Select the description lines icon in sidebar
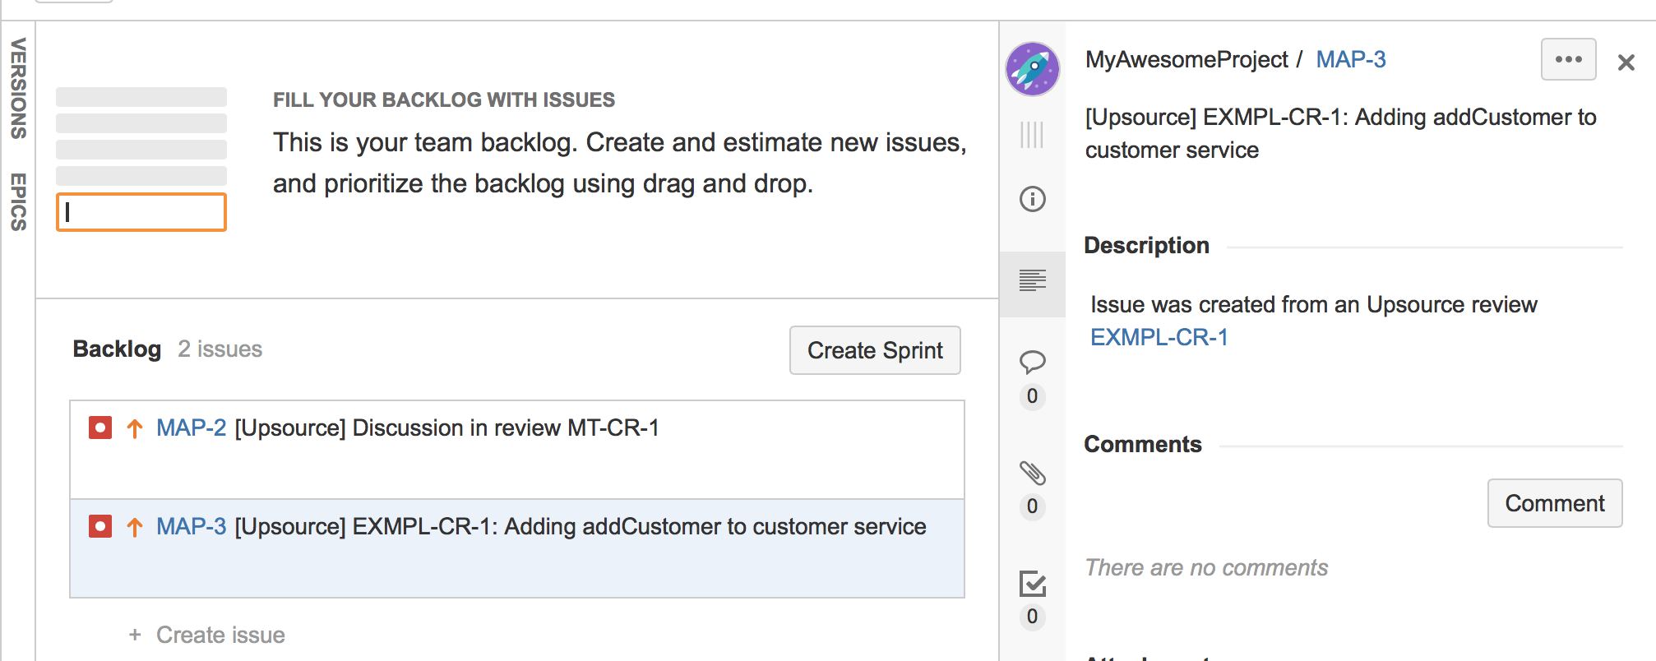The image size is (1656, 661). [1032, 281]
